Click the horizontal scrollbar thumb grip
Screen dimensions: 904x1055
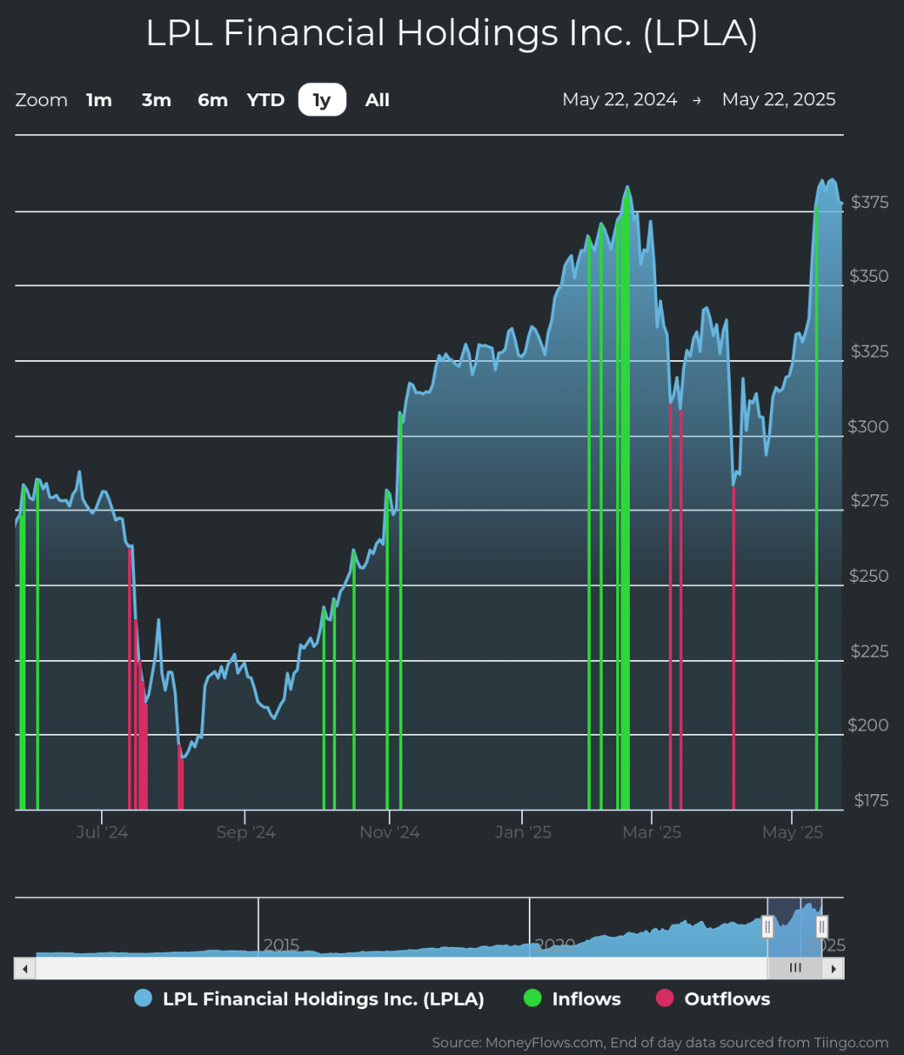tap(795, 968)
